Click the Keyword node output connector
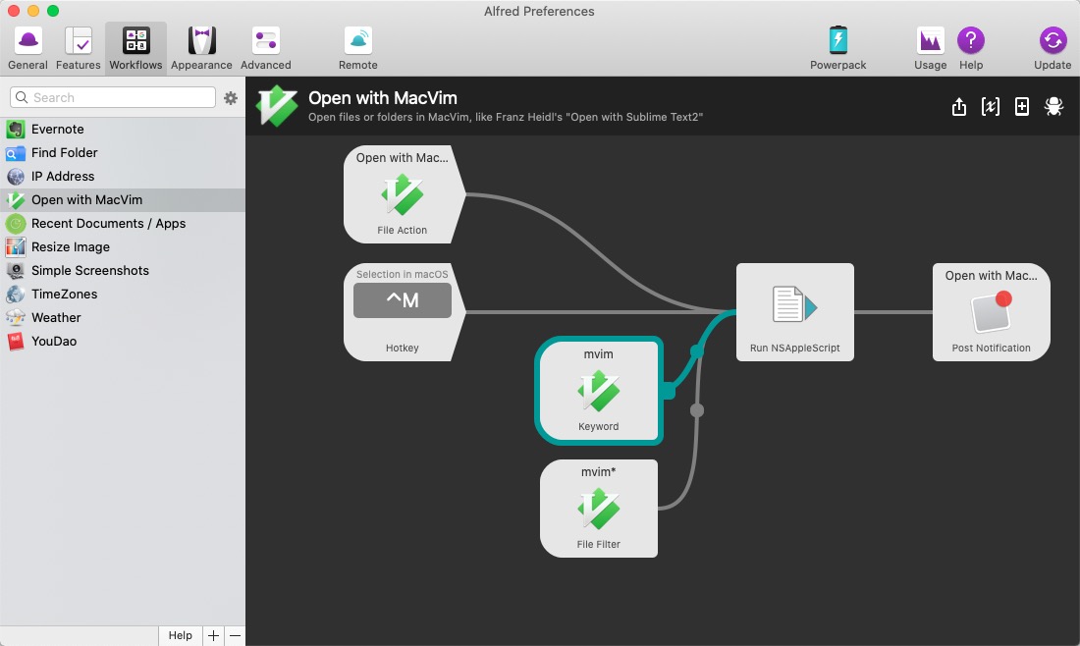The image size is (1080, 646). click(x=668, y=391)
